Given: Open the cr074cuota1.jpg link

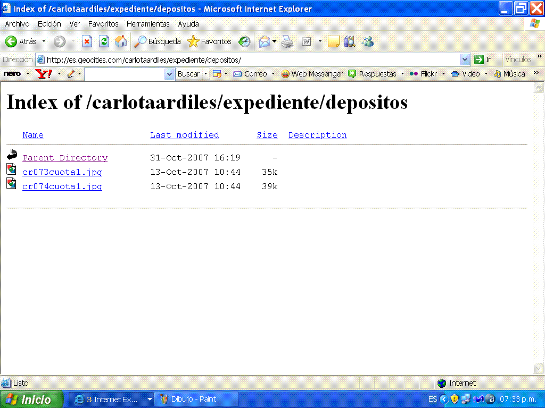Looking at the screenshot, I should click(62, 186).
